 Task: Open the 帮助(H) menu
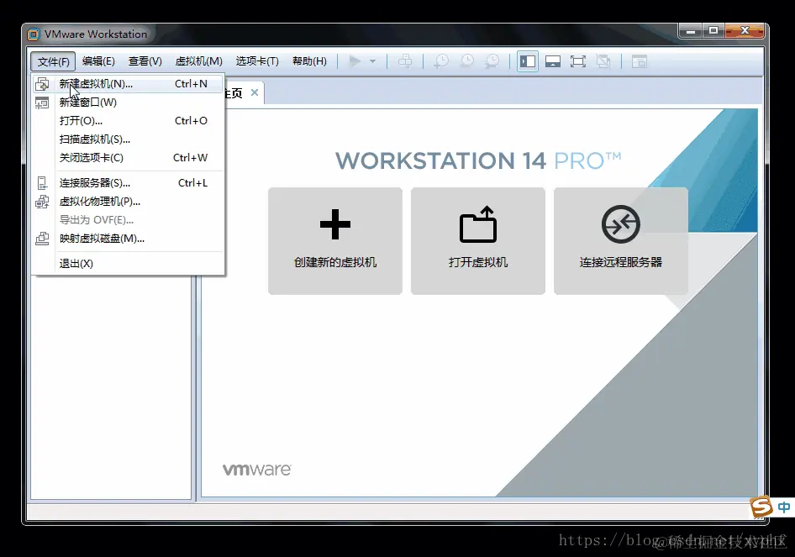click(309, 61)
